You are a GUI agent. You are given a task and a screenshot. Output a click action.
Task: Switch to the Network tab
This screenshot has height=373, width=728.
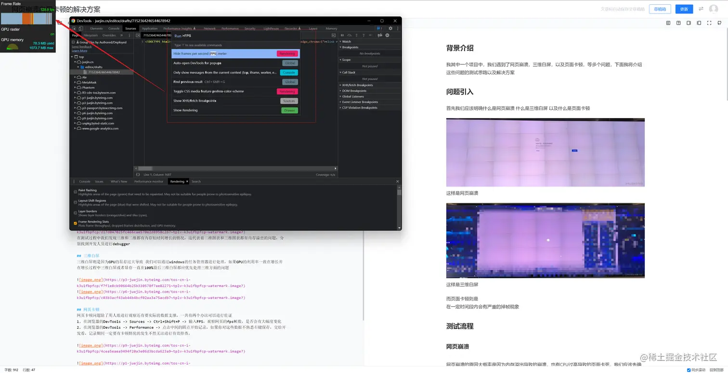pos(210,28)
